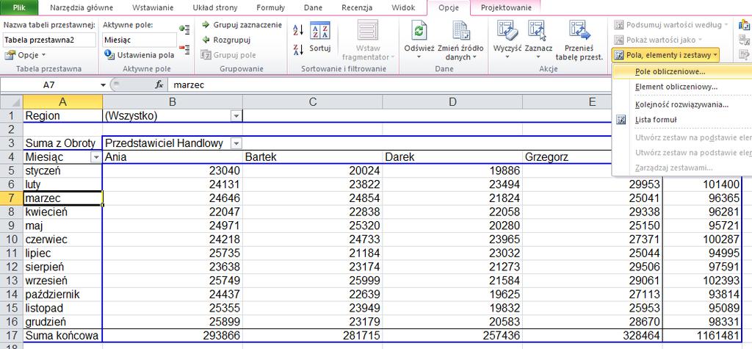
Task: Select the Suma z Obroty cell
Action: click(x=63, y=143)
